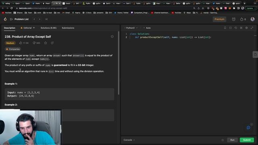Open the DEV bookmarks folder
The width and height of the screenshot is (258, 145).
pyautogui.click(x=109, y=13)
